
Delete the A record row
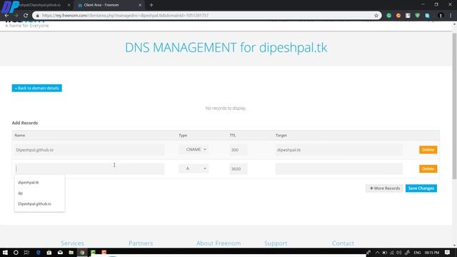click(x=428, y=168)
